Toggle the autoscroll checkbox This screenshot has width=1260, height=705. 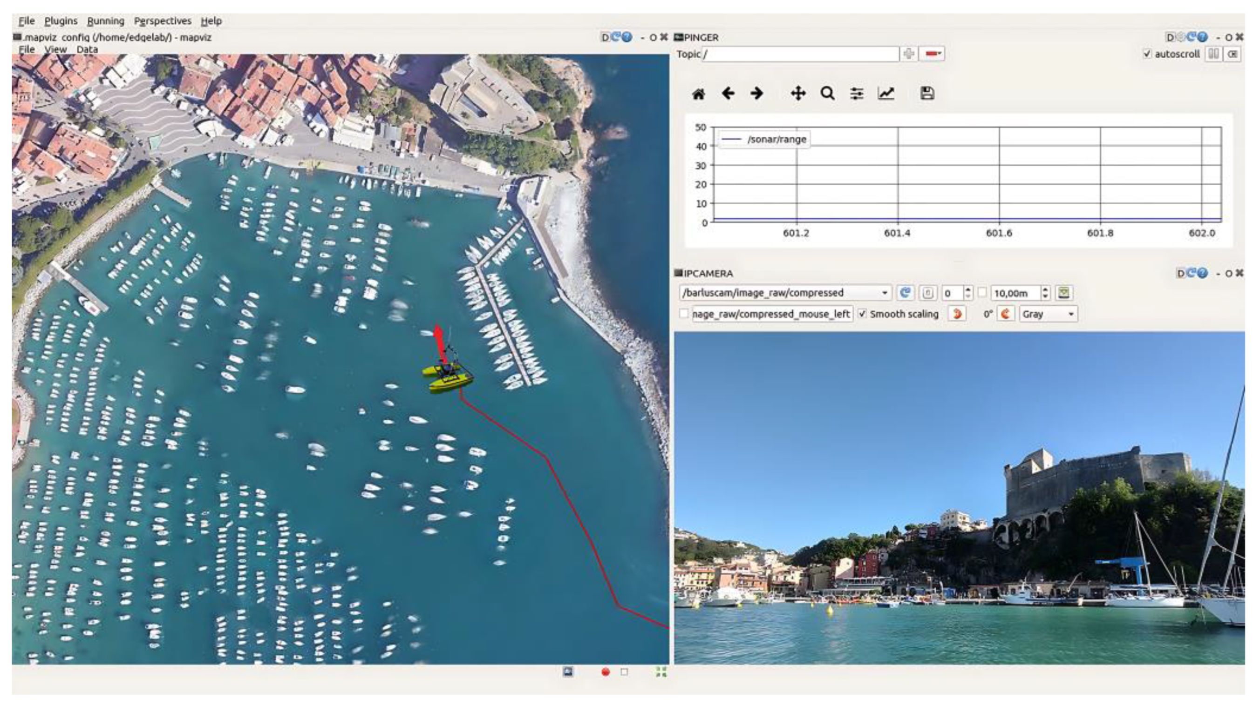click(1146, 54)
